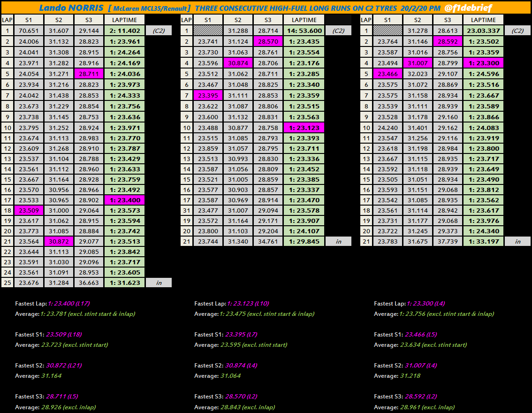Select the "20/2/20 PM" date in the header

click(420, 8)
